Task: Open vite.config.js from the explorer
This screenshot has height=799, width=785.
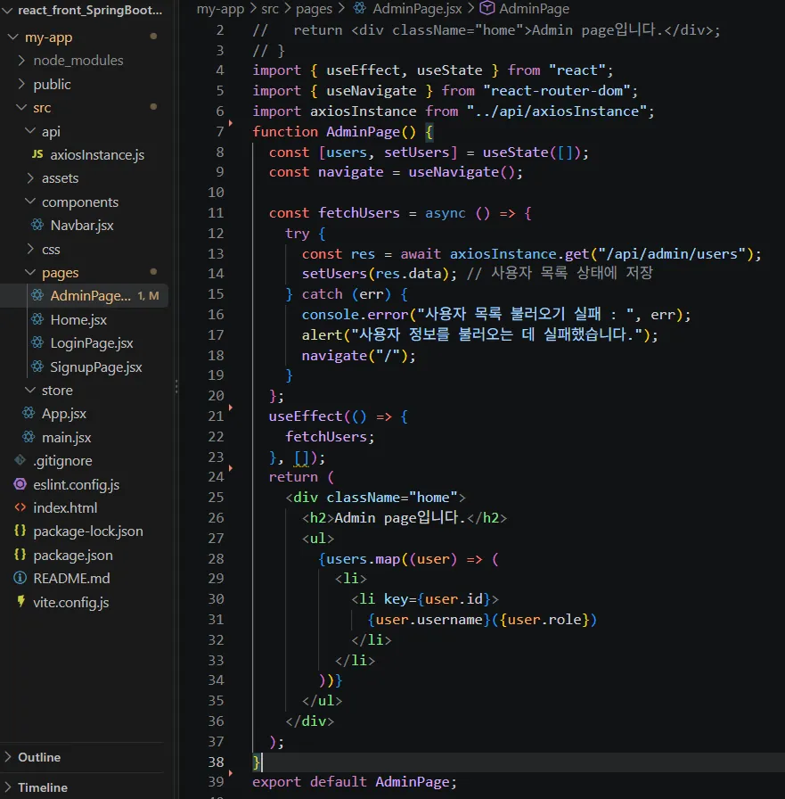Action: 70,602
